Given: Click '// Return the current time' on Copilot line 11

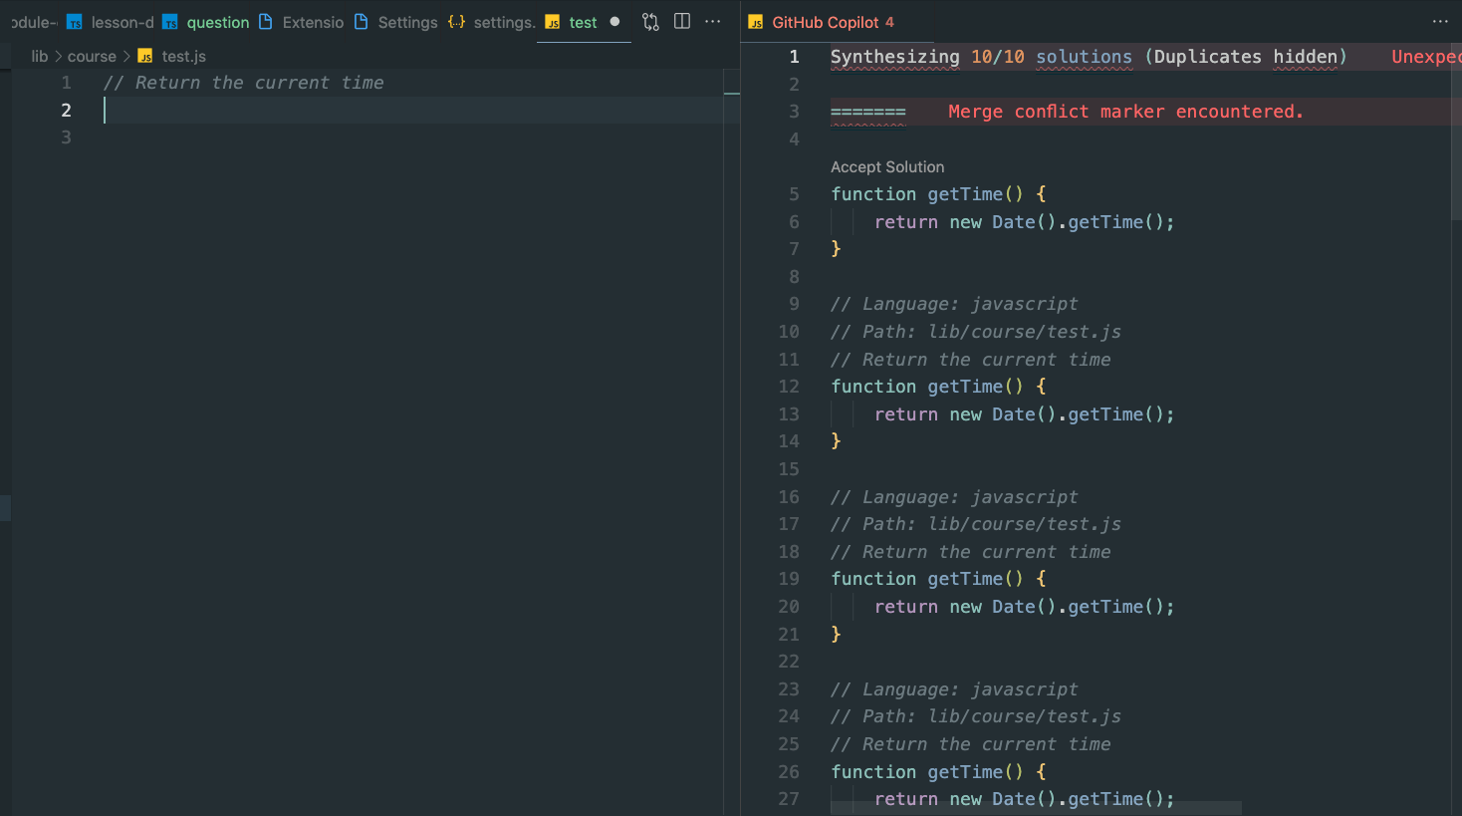Looking at the screenshot, I should 971,360.
